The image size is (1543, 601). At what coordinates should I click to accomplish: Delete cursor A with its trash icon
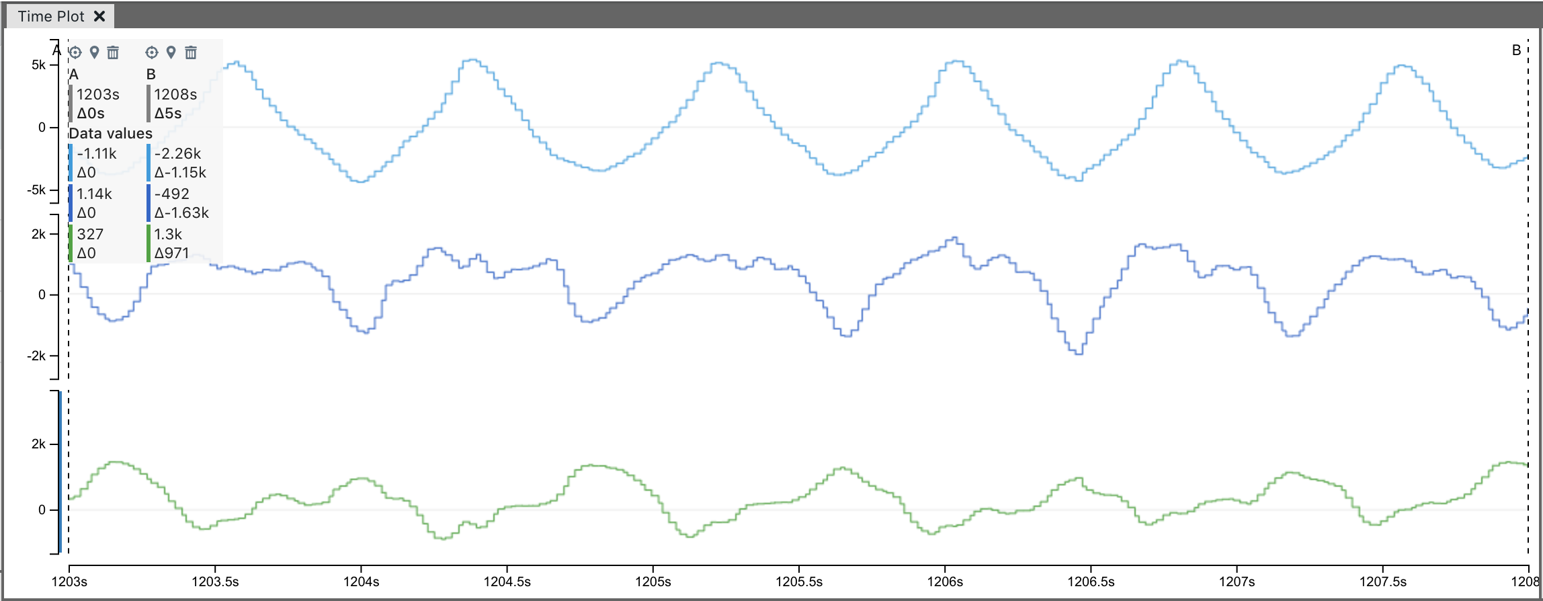click(113, 52)
